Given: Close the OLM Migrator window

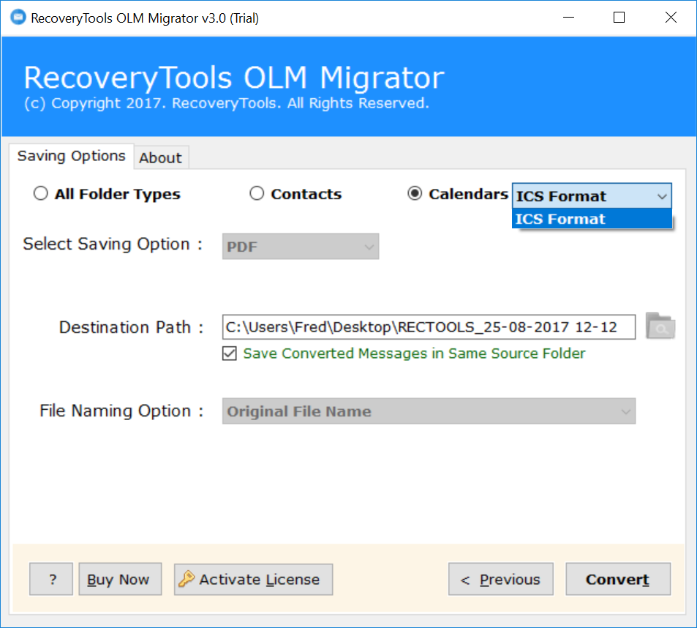Looking at the screenshot, I should tap(671, 18).
